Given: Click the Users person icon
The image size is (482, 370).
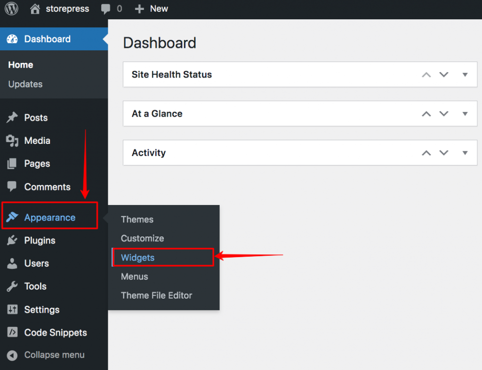Looking at the screenshot, I should 12,264.
